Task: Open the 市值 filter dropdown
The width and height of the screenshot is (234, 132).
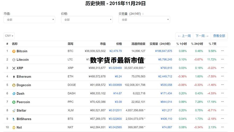Action: (x=29, y=20)
